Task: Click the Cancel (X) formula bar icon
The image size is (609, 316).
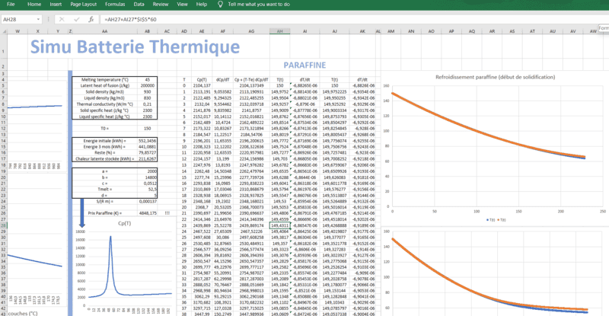Action: [x=62, y=19]
